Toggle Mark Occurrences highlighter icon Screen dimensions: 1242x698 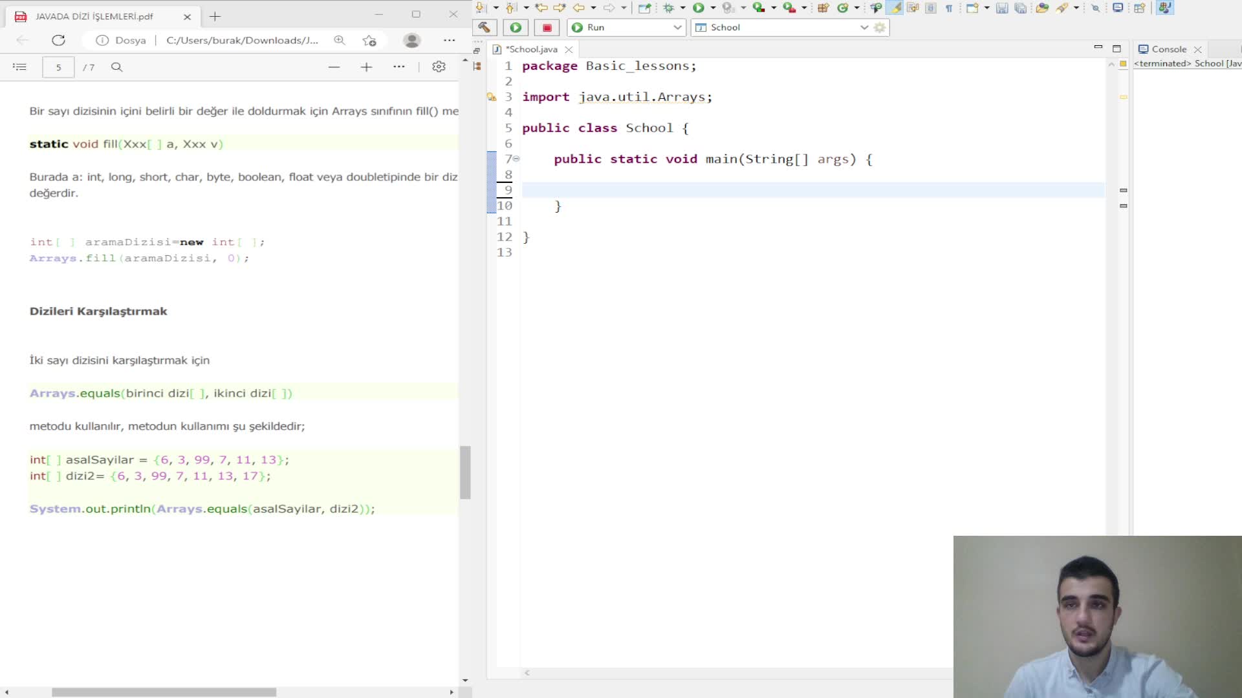point(896,8)
